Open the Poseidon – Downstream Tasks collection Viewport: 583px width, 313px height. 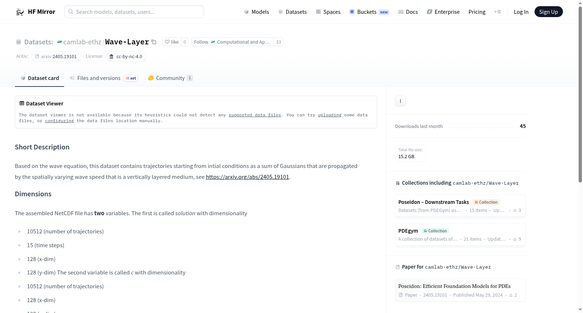(460, 206)
